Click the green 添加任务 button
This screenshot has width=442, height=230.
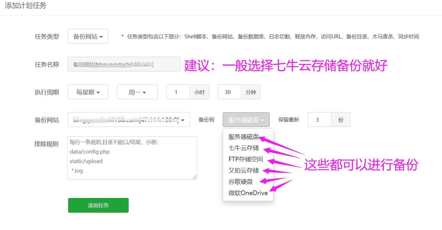[x=98, y=205]
